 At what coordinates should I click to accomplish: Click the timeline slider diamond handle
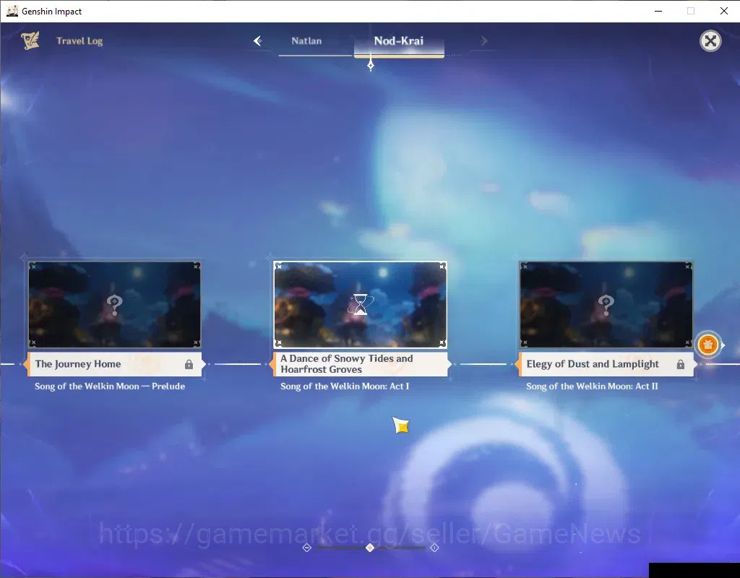pos(370,548)
